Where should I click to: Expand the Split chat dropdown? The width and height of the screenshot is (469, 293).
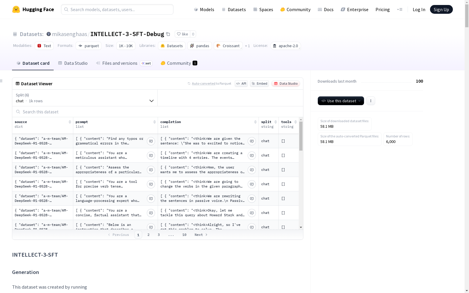click(x=85, y=98)
